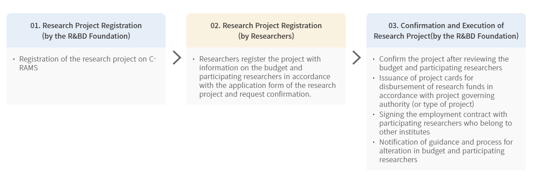Open the '03. Confirmation and Execution' step header
This screenshot has width=536, height=185.
[x=446, y=30]
